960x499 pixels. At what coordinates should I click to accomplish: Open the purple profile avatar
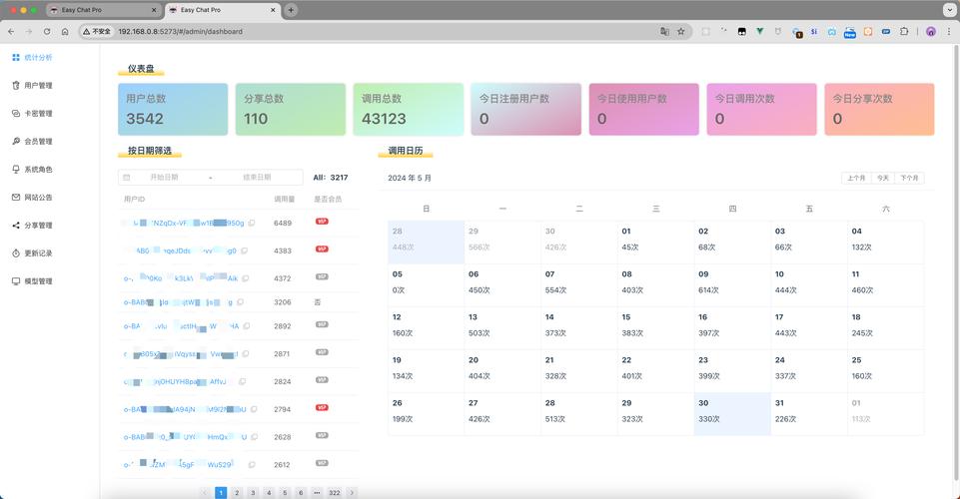(x=931, y=31)
